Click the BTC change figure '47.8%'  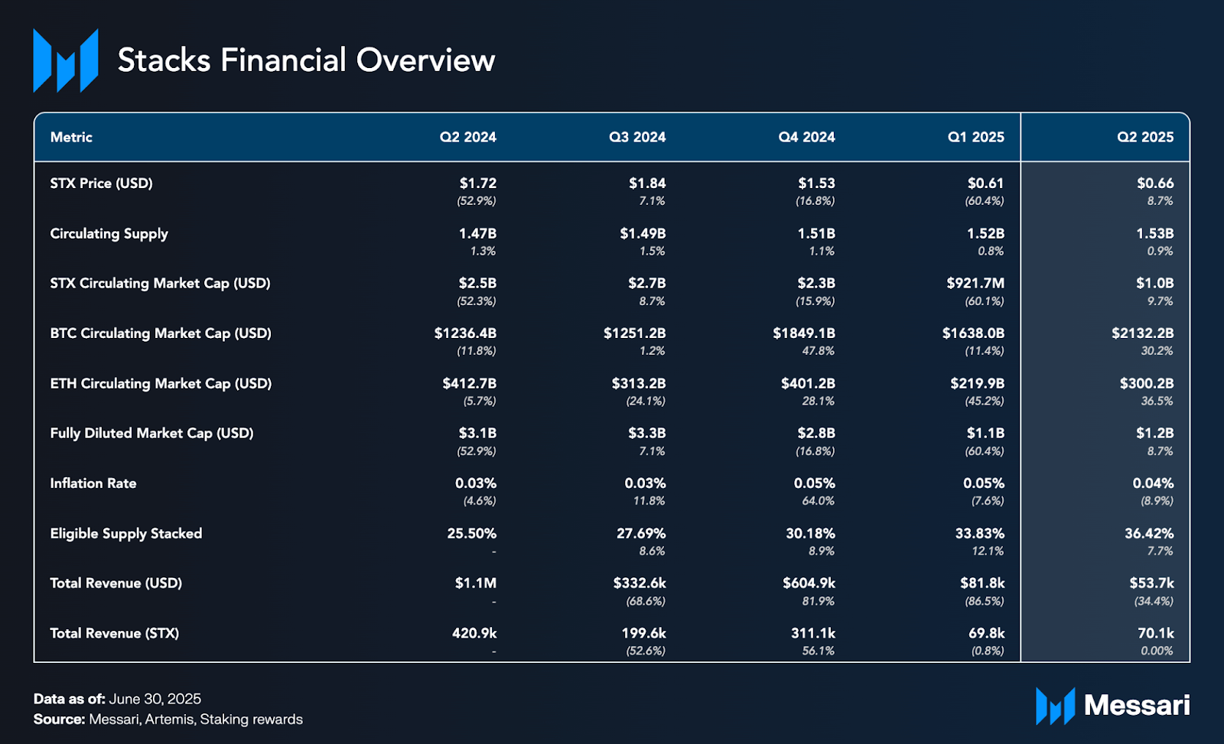click(x=819, y=351)
